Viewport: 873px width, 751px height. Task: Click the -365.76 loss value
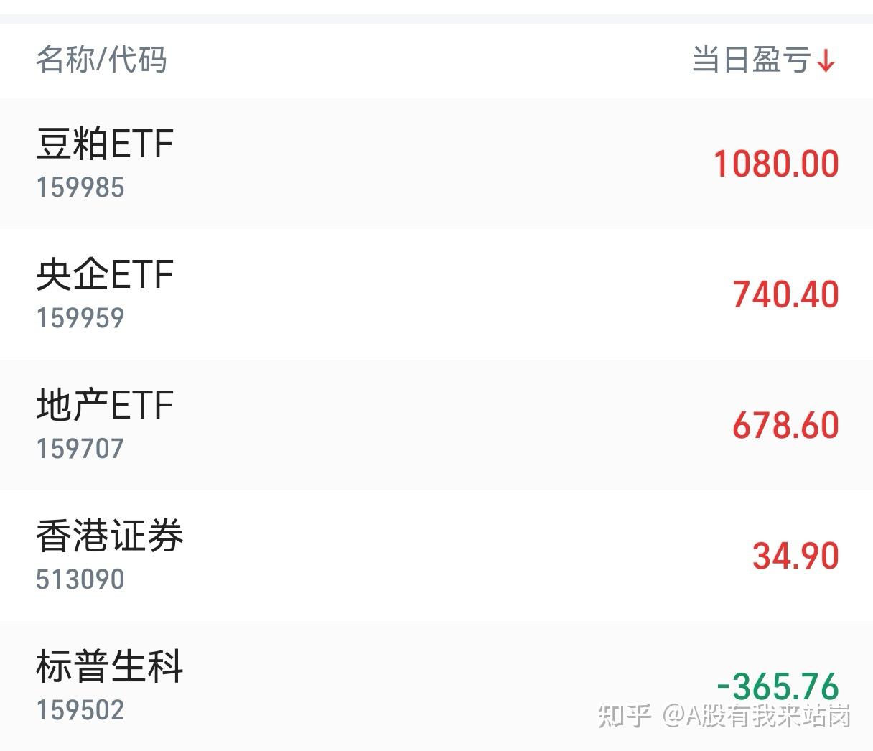point(778,686)
